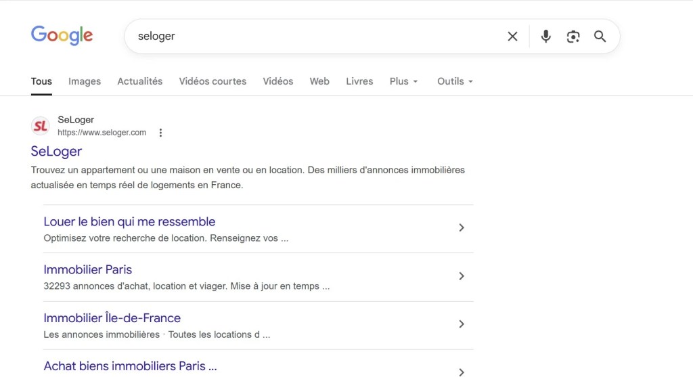This screenshot has width=693, height=377.
Task: Switch to the Images tab
Action: point(85,81)
